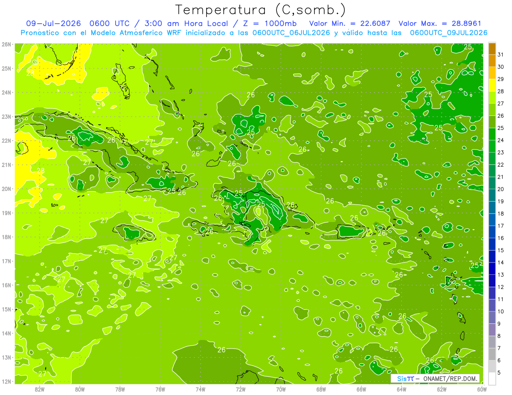The height and width of the screenshot is (395, 512).
Task: Click the longitude axis label "78W"
Action: tap(120, 389)
